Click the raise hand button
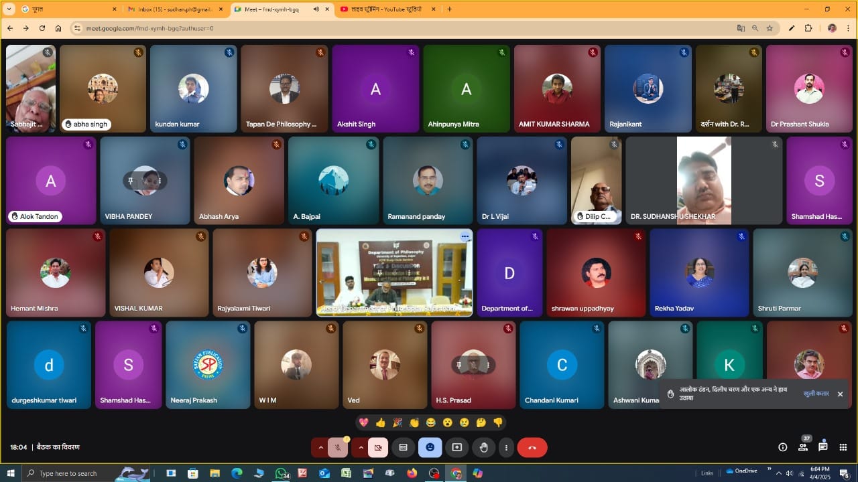 (x=482, y=447)
